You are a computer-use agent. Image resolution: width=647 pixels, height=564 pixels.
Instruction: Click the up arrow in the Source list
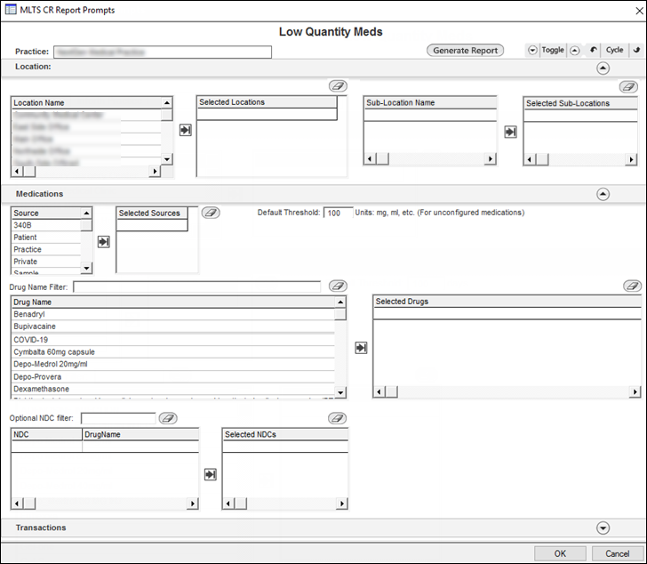pyautogui.click(x=86, y=213)
